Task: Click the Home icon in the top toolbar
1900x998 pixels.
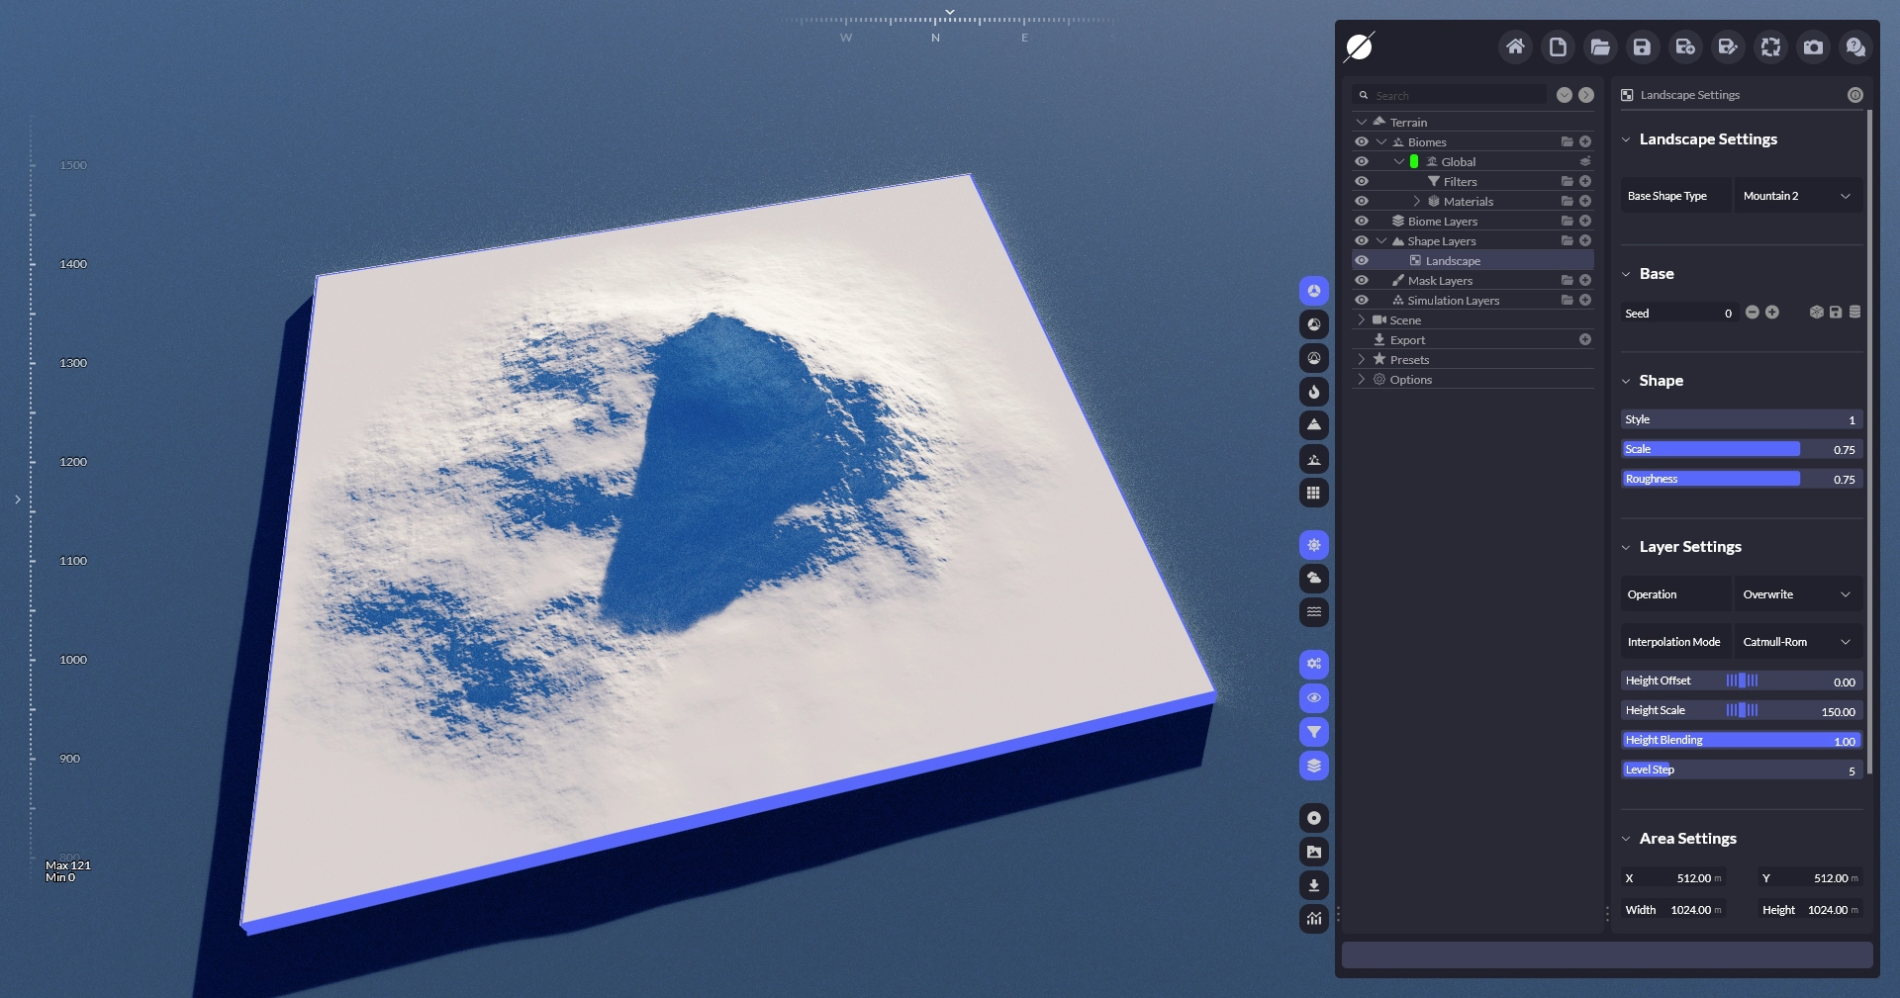Action: pyautogui.click(x=1515, y=46)
